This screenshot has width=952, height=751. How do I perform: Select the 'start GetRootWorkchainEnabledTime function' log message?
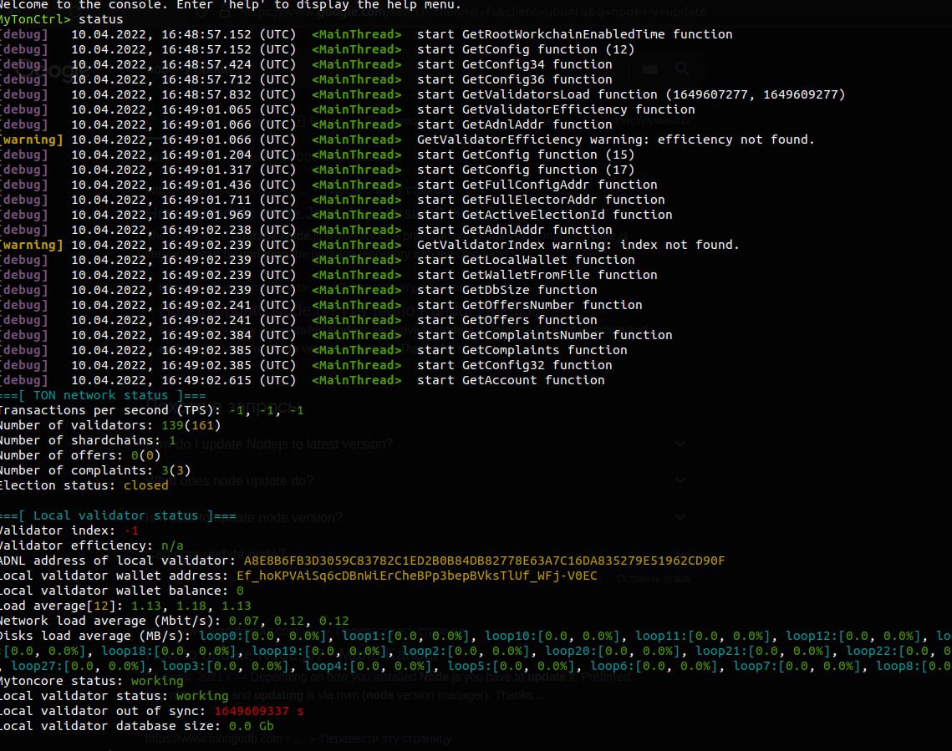(x=574, y=34)
